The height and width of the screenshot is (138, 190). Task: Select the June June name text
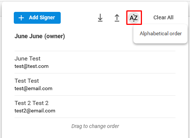(28, 36)
